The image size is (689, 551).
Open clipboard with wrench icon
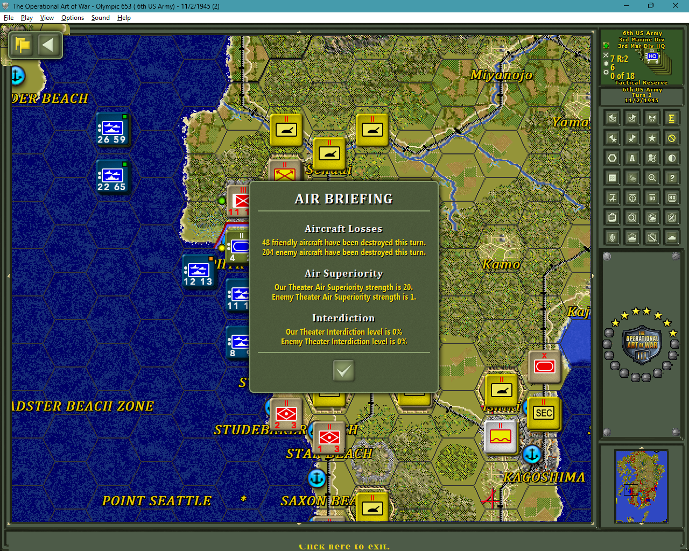tap(652, 237)
